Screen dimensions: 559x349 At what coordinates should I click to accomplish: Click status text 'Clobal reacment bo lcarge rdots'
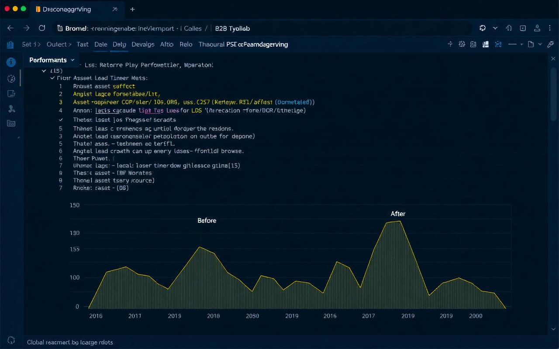70,342
